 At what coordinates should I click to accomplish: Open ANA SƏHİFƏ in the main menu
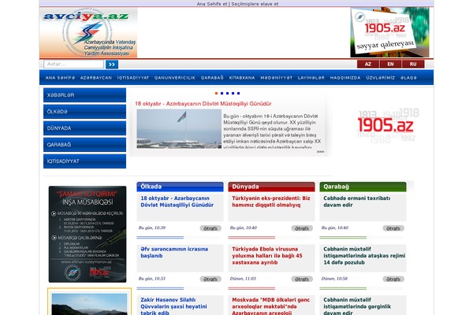point(60,78)
